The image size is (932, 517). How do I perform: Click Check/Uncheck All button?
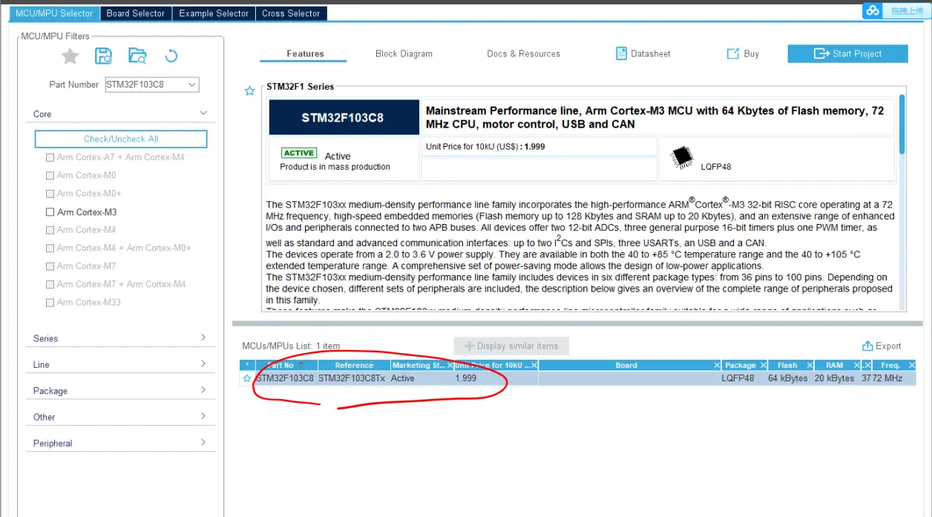tap(121, 139)
